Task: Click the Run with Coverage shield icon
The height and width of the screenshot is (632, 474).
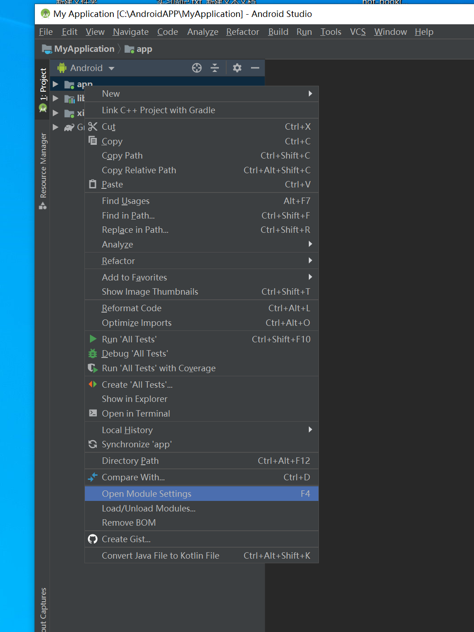Action: tap(93, 368)
